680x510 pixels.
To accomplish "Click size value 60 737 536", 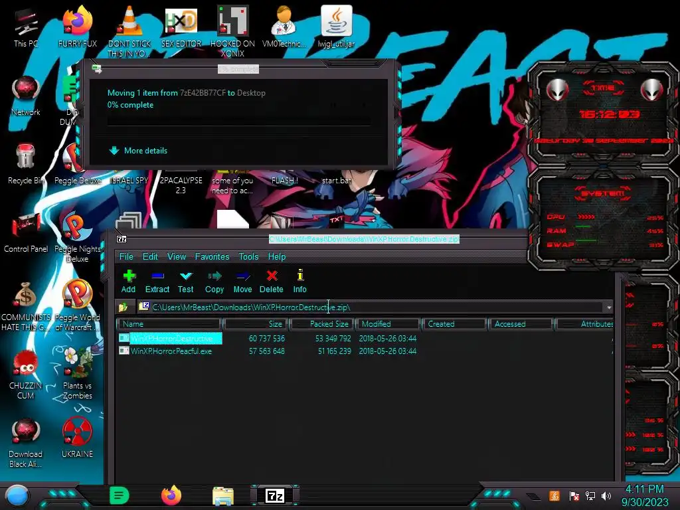I will click(x=267, y=338).
